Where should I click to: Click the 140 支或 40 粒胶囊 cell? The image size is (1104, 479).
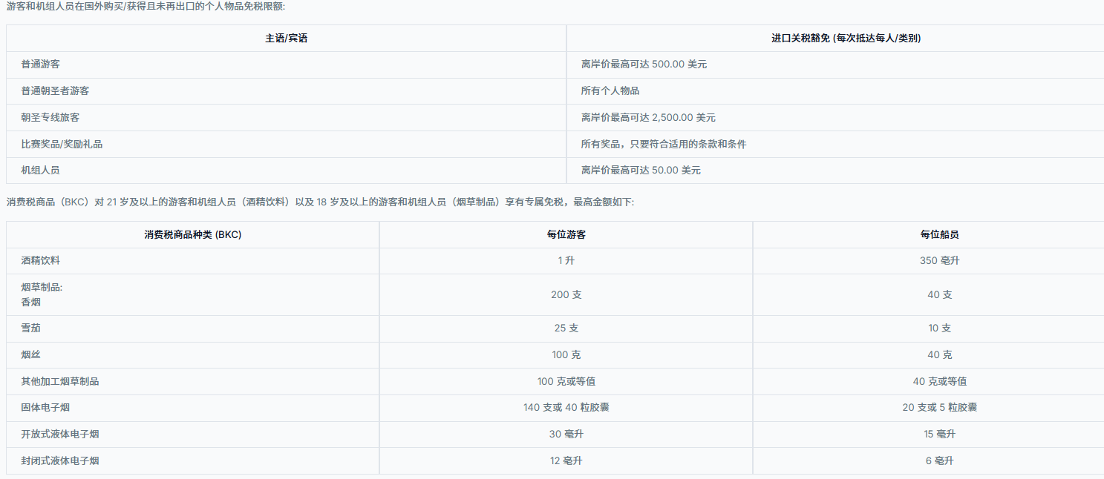pos(566,407)
